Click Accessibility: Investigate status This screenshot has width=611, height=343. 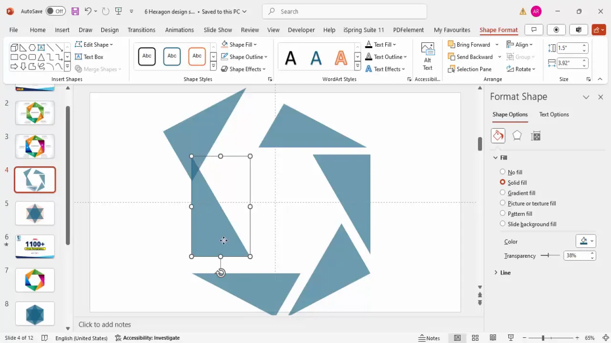point(147,338)
